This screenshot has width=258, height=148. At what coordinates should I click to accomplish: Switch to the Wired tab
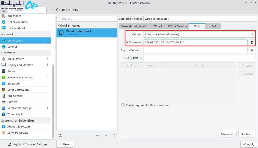point(158,26)
